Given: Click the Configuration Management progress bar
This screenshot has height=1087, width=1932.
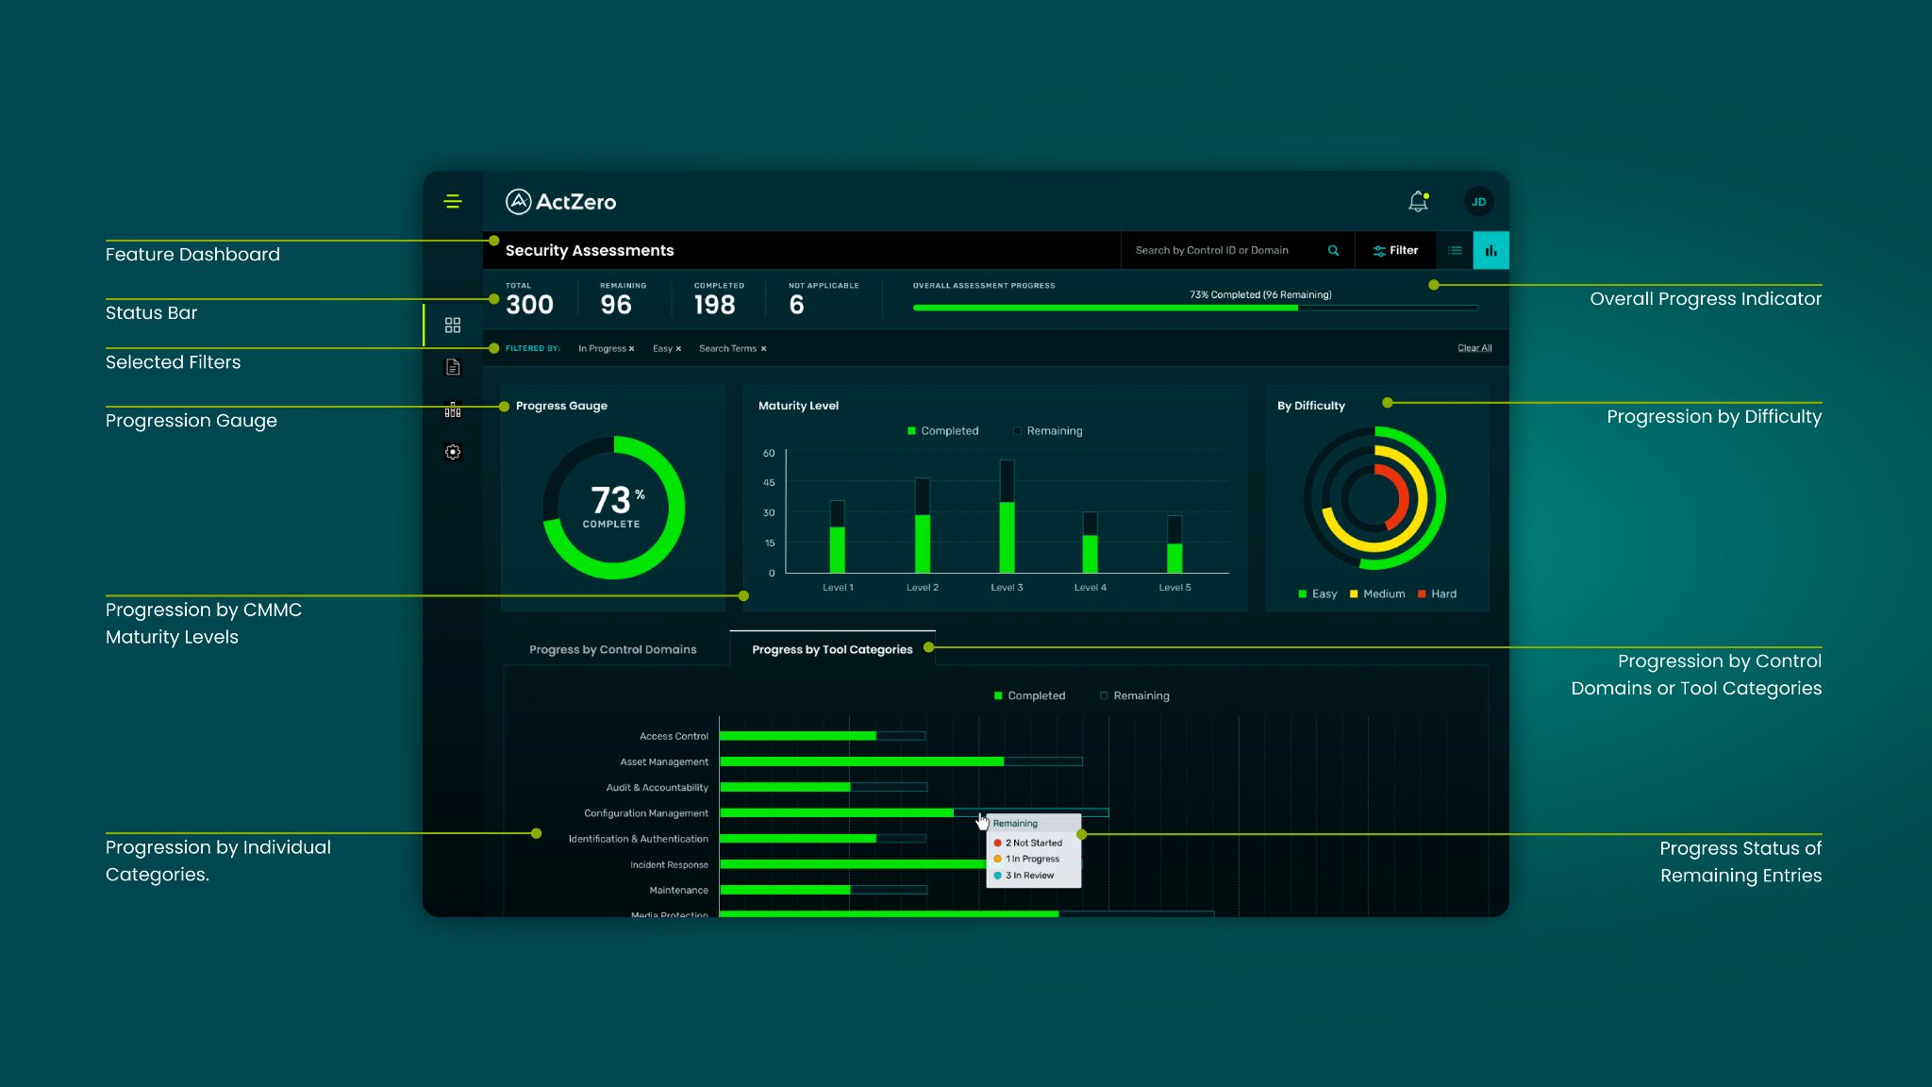Looking at the screenshot, I should pyautogui.click(x=913, y=812).
